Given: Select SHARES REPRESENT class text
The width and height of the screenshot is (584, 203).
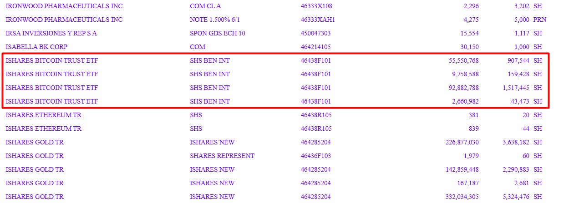Looking at the screenshot, I should click(222, 156).
